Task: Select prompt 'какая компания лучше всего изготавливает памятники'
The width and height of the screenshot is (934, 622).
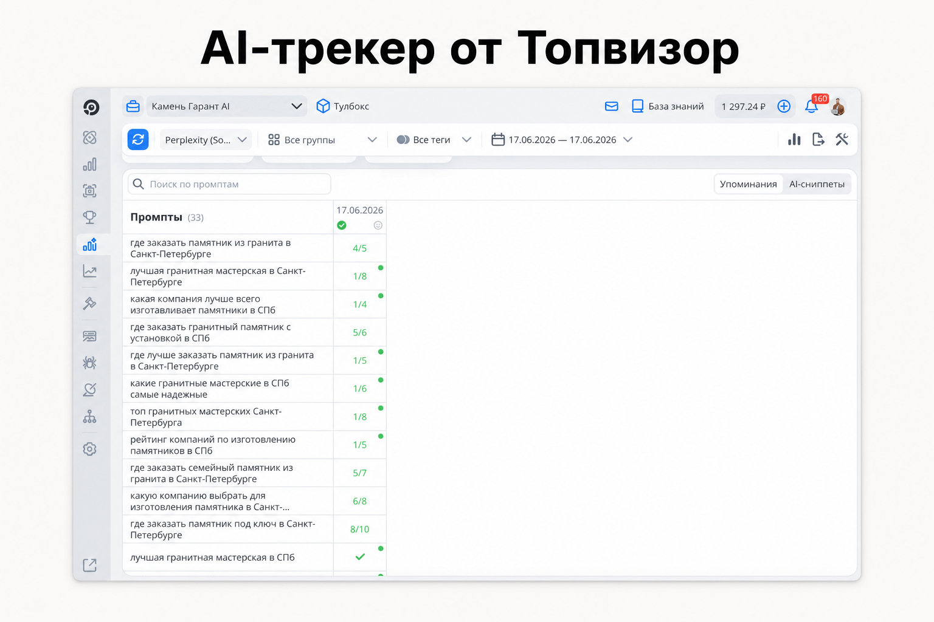Action: tap(228, 304)
